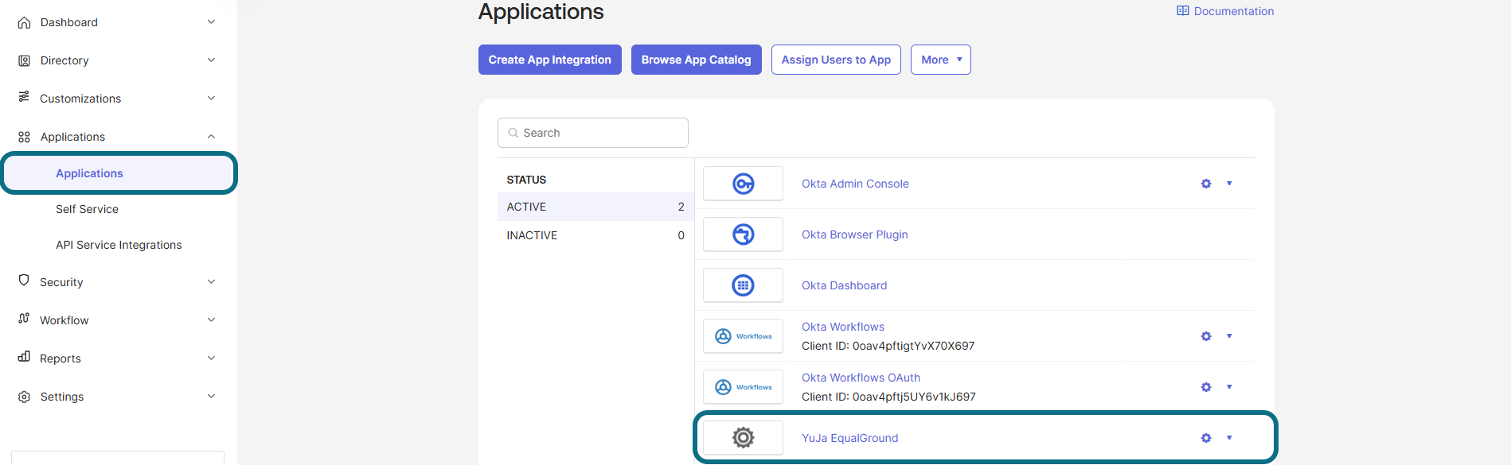Select API Service Integrations submenu item
Screen dimensions: 1511x465
119,245
